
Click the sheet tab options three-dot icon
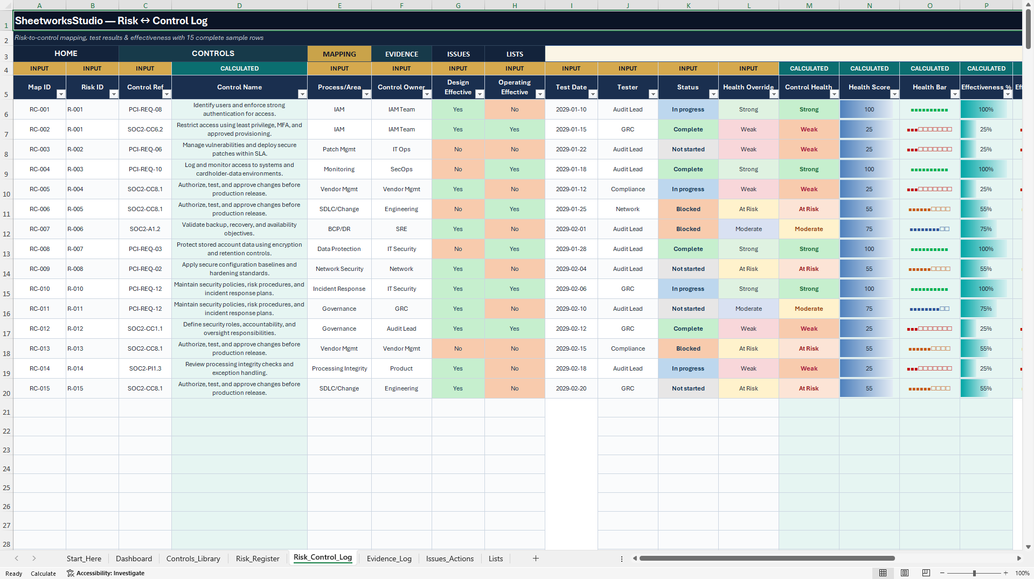coord(622,559)
